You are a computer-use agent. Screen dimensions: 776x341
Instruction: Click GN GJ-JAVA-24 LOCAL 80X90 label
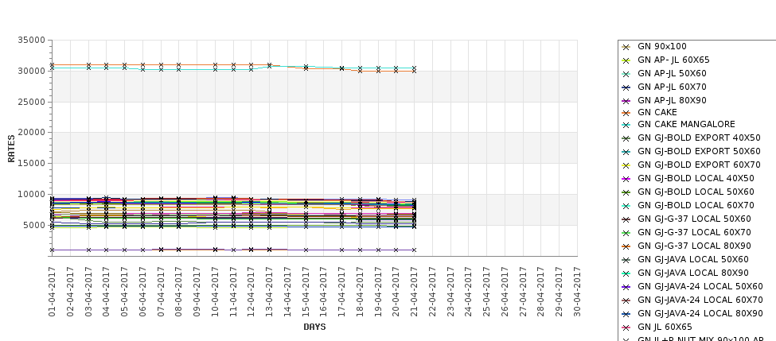tap(700, 313)
